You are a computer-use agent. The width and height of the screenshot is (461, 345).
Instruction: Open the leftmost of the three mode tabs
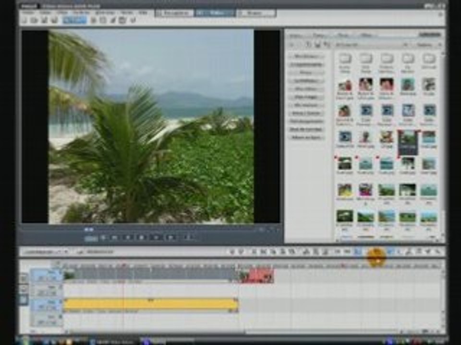(174, 13)
